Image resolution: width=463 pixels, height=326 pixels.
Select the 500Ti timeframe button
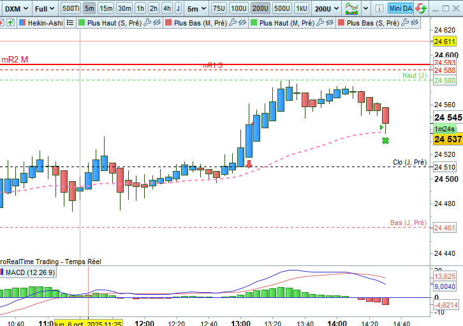click(x=71, y=8)
